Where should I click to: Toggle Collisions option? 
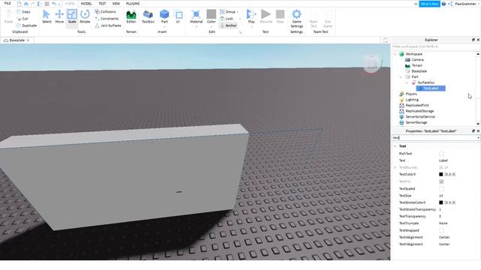[x=105, y=12]
